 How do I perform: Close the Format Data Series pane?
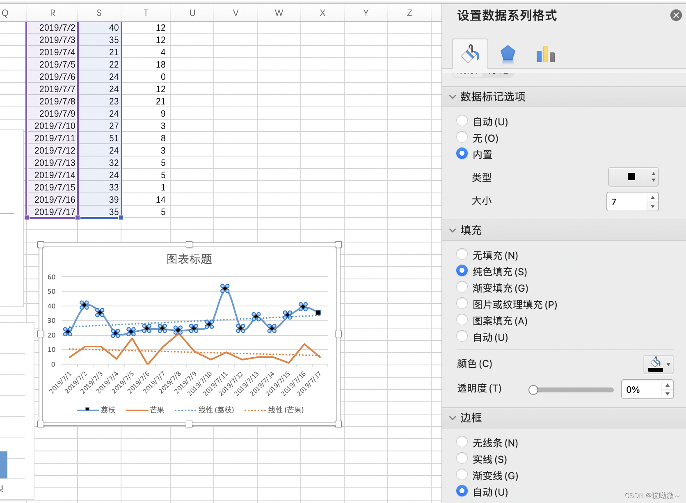pos(676,16)
